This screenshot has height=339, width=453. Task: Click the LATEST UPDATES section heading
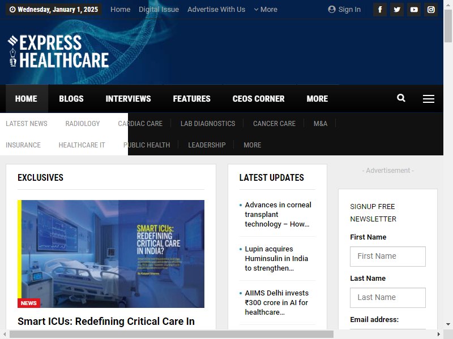[272, 177]
